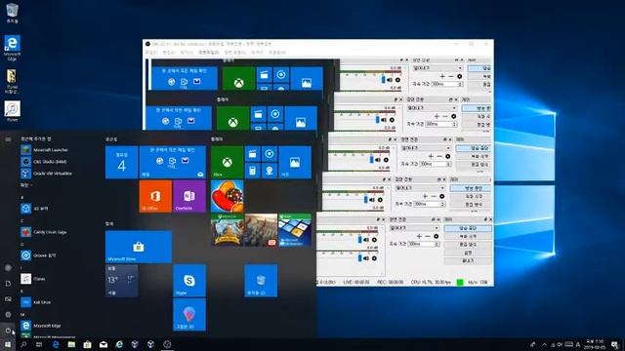This screenshot has width=625, height=351.
Task: Open the 편집 menu in OBS
Action: 169,52
